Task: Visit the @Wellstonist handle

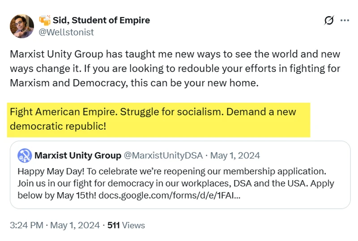Action: coord(67,32)
